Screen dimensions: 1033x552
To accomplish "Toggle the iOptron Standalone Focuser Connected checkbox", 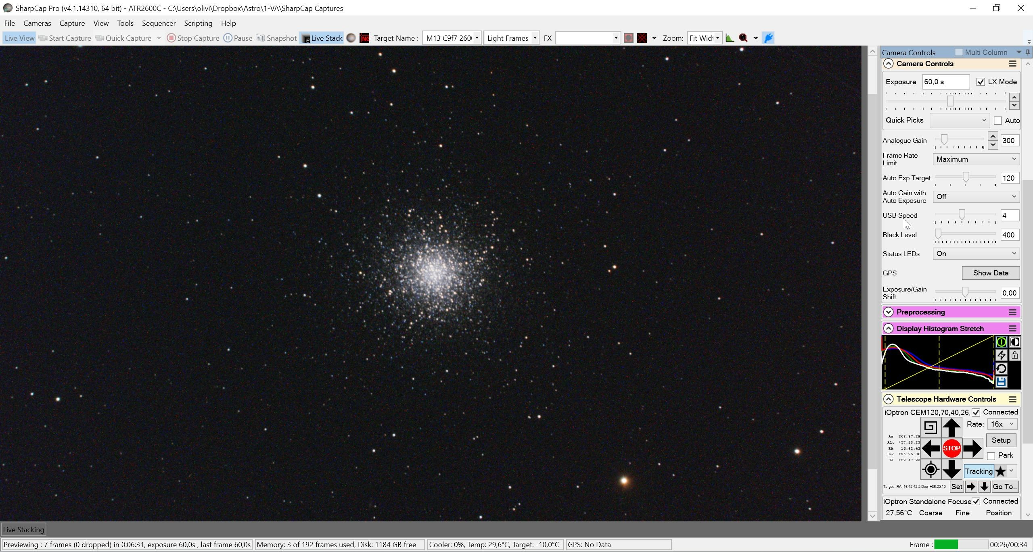I will (x=976, y=501).
